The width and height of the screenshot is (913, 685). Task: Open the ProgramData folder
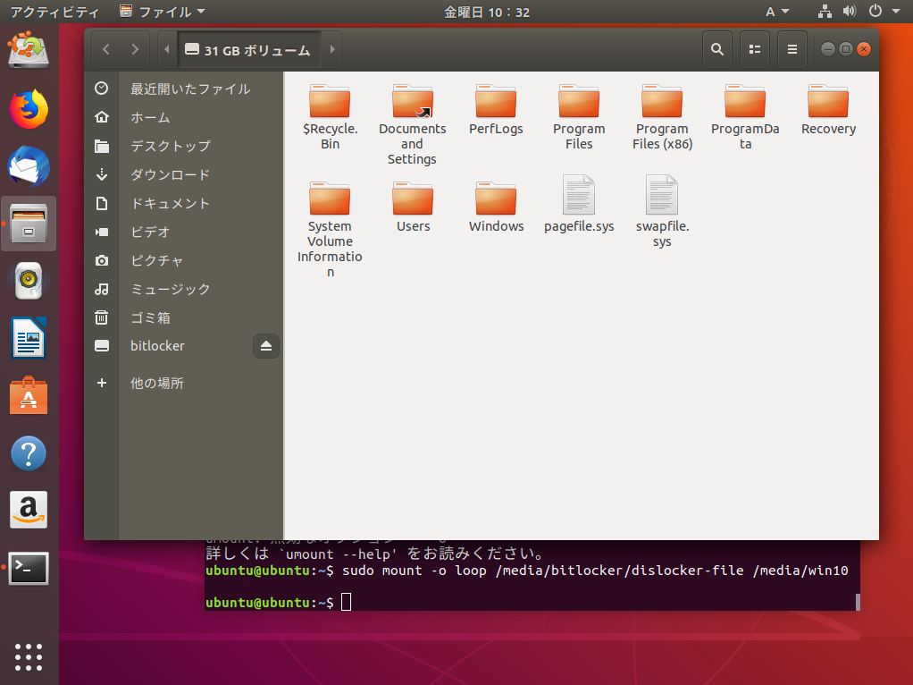click(x=745, y=117)
